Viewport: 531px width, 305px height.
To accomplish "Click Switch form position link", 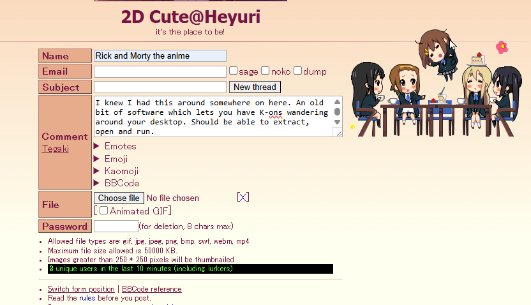I will coord(81,289).
